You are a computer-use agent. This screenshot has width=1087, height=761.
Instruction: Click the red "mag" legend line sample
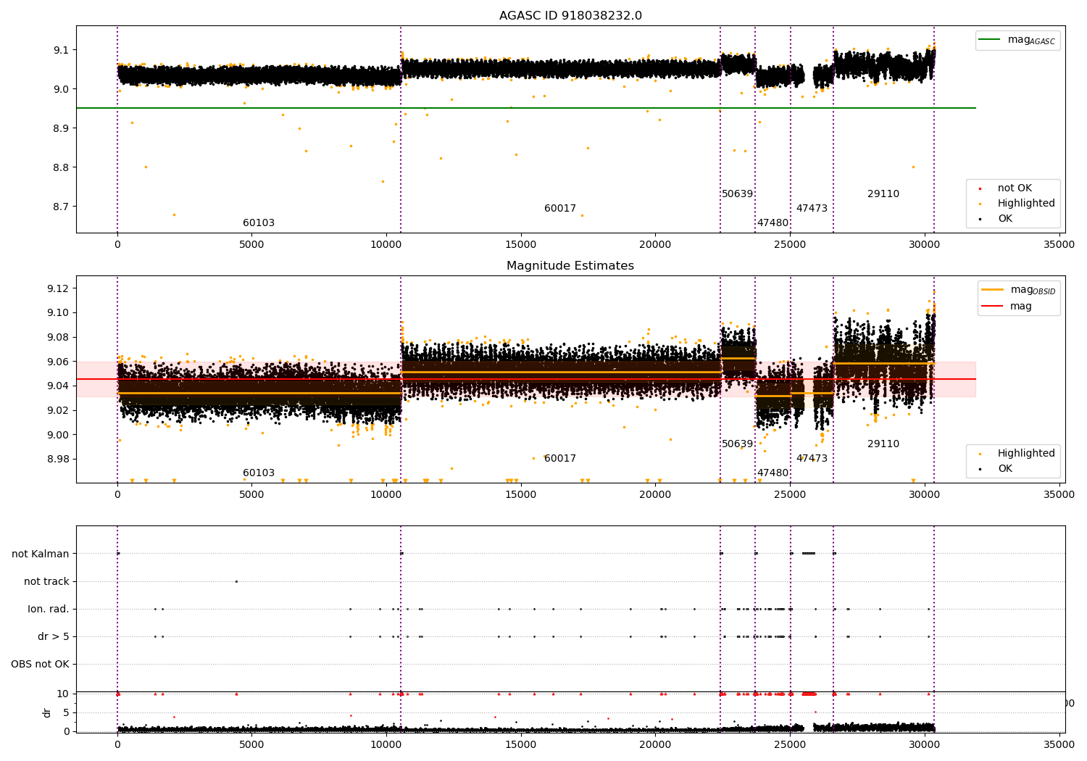tap(992, 306)
